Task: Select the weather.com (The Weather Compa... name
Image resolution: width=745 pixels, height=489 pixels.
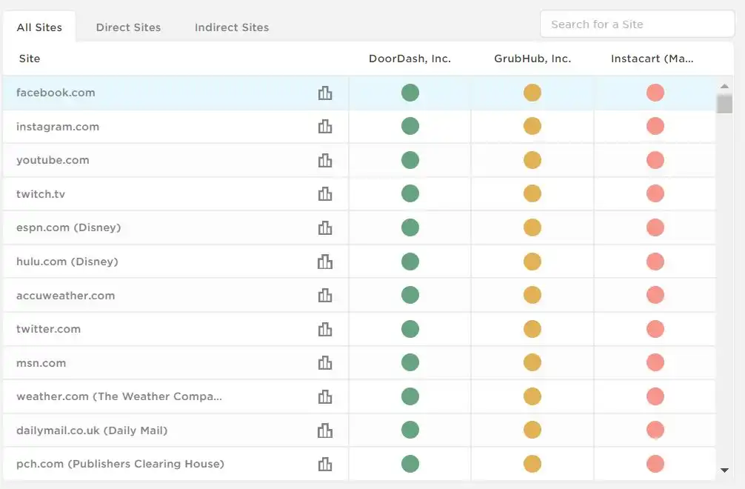Action: coord(118,396)
